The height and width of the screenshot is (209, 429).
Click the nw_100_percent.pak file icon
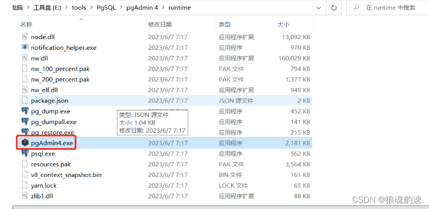coord(25,69)
